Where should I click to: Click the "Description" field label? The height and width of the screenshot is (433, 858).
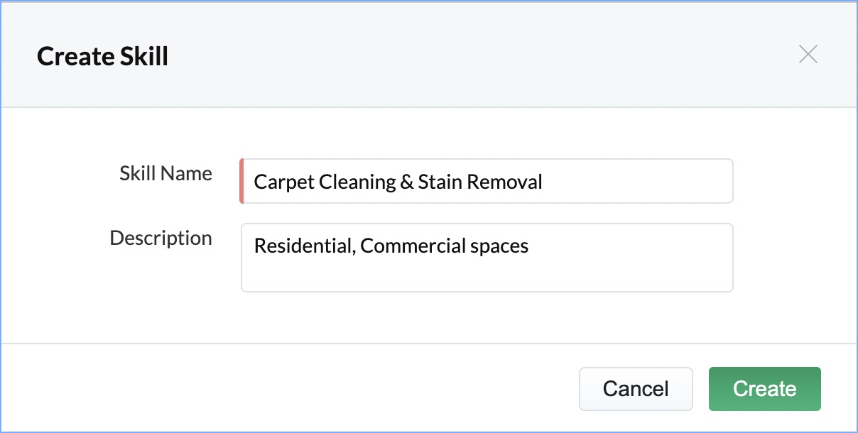(x=161, y=238)
